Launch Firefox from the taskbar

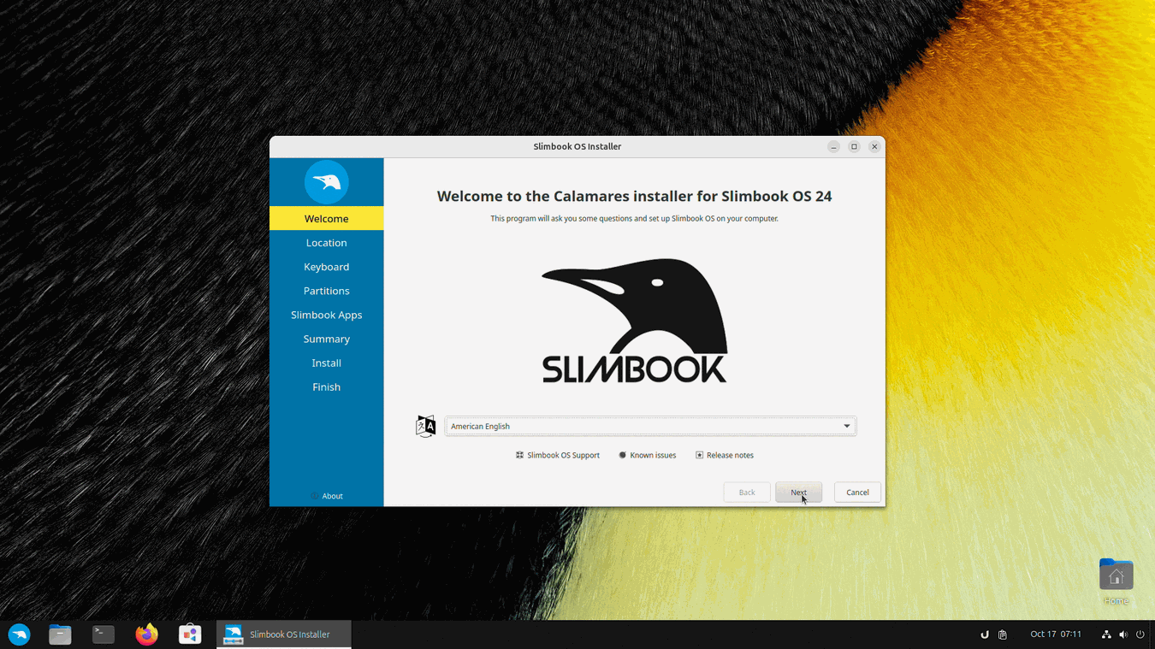click(146, 634)
